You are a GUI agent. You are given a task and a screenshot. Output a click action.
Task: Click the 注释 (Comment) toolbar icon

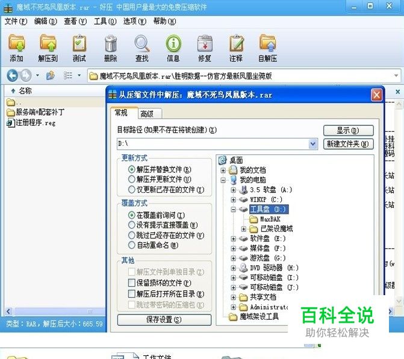[236, 48]
